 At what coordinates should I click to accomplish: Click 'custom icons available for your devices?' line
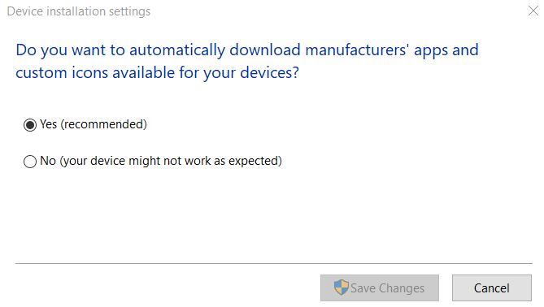point(157,73)
